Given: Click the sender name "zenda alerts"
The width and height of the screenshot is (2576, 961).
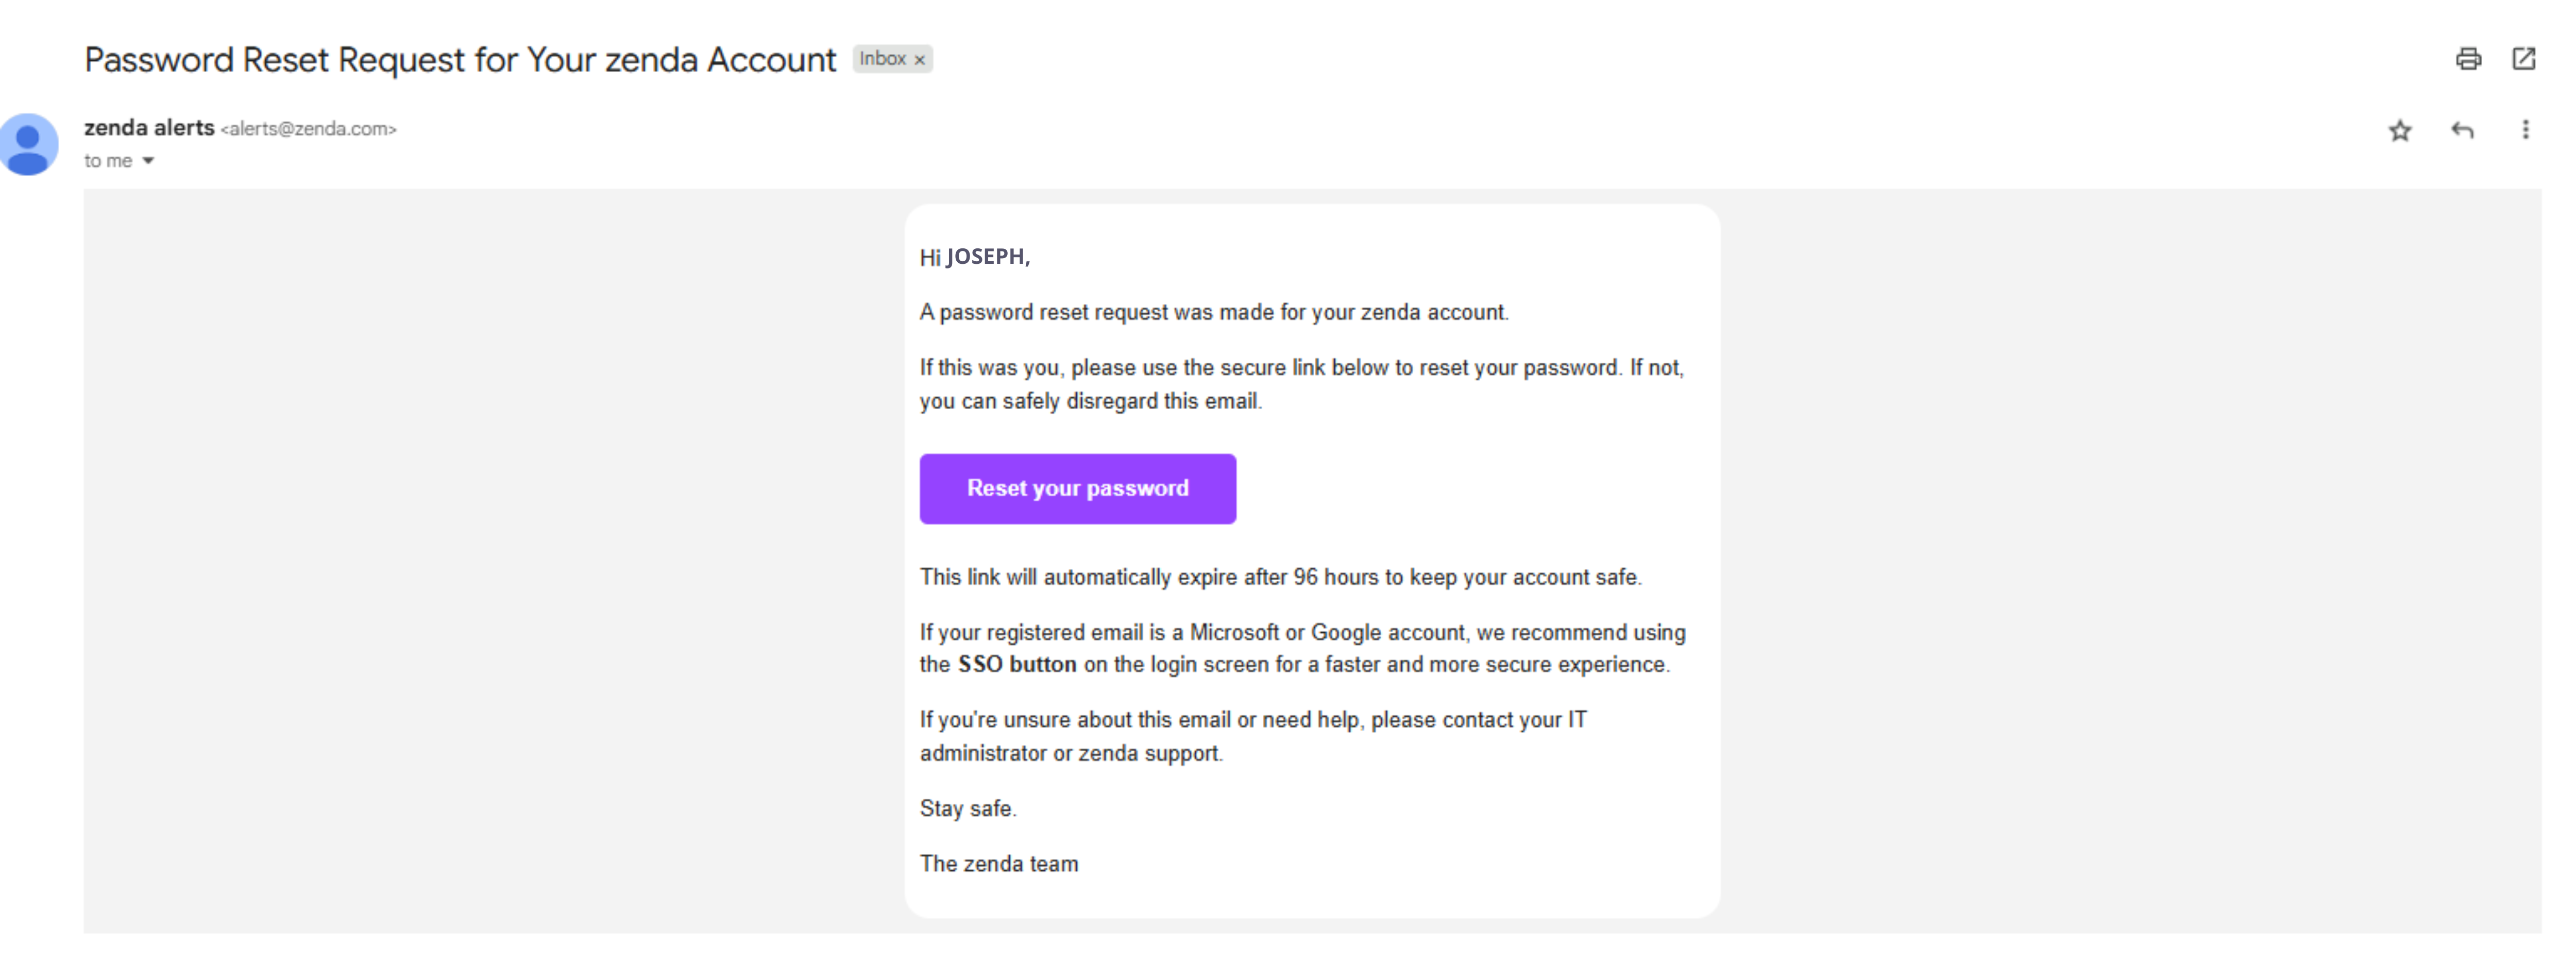Looking at the screenshot, I should point(149,128).
